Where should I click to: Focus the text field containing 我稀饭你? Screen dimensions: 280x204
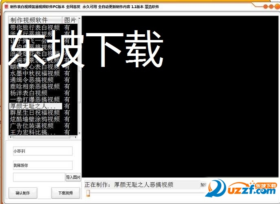(x=43, y=165)
